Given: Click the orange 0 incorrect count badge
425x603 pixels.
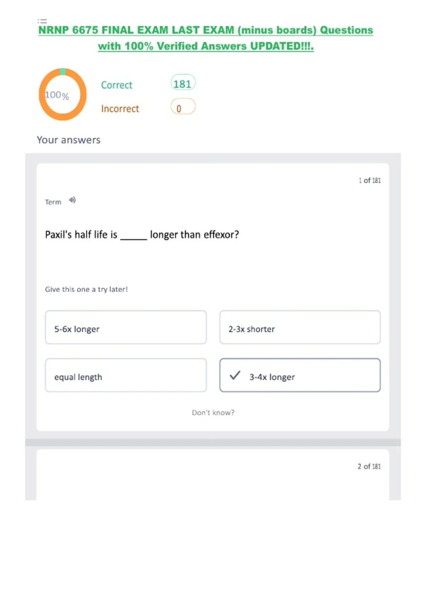Looking at the screenshot, I should [183, 107].
